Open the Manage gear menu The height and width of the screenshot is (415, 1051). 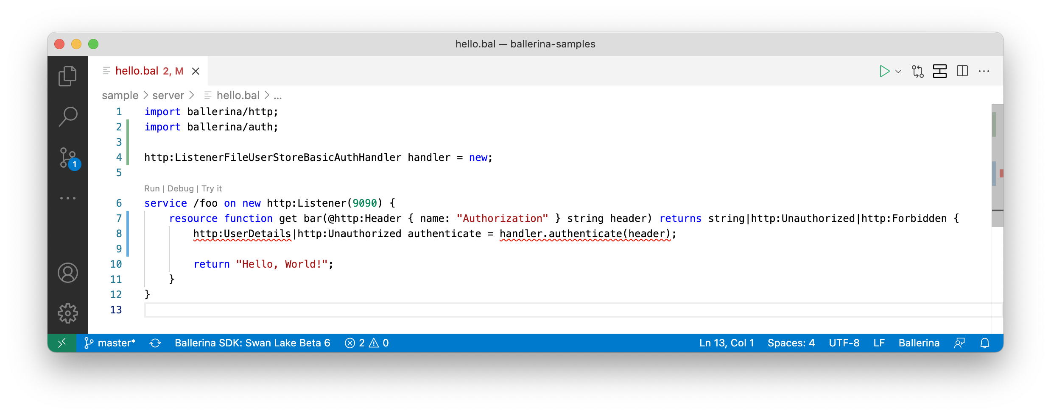(x=67, y=313)
